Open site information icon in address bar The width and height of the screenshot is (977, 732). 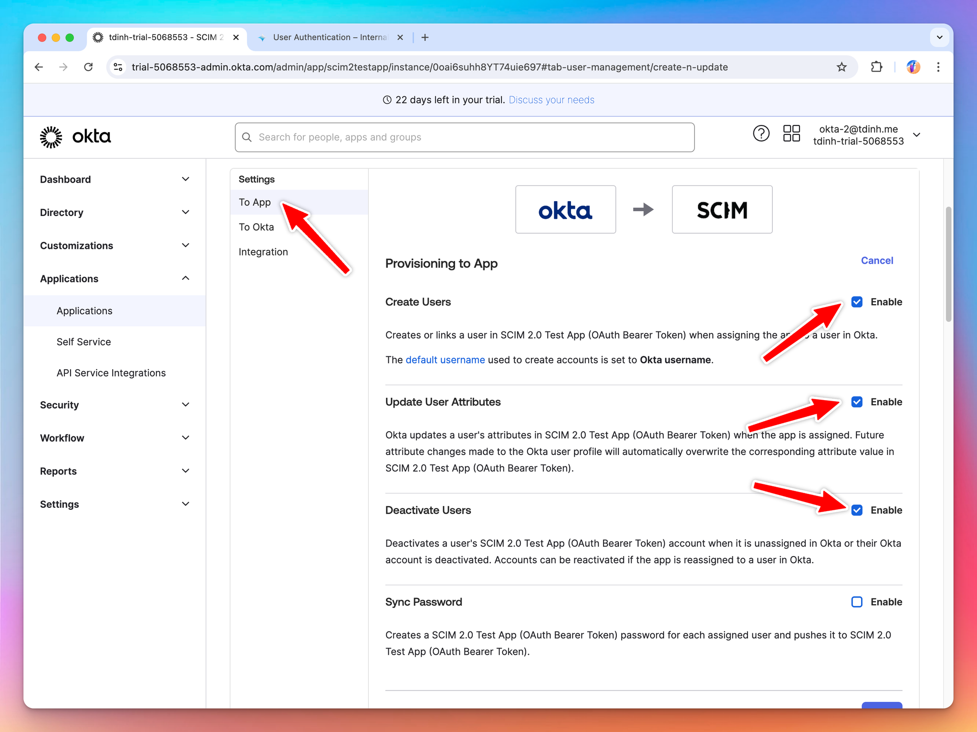pyautogui.click(x=118, y=67)
